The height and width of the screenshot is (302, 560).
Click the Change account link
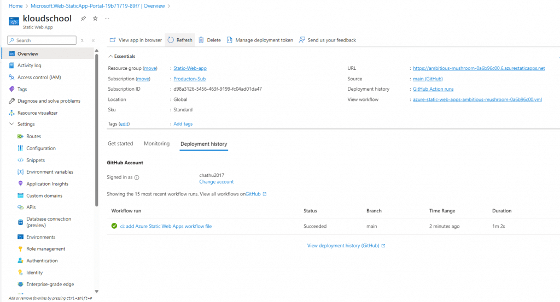(216, 182)
